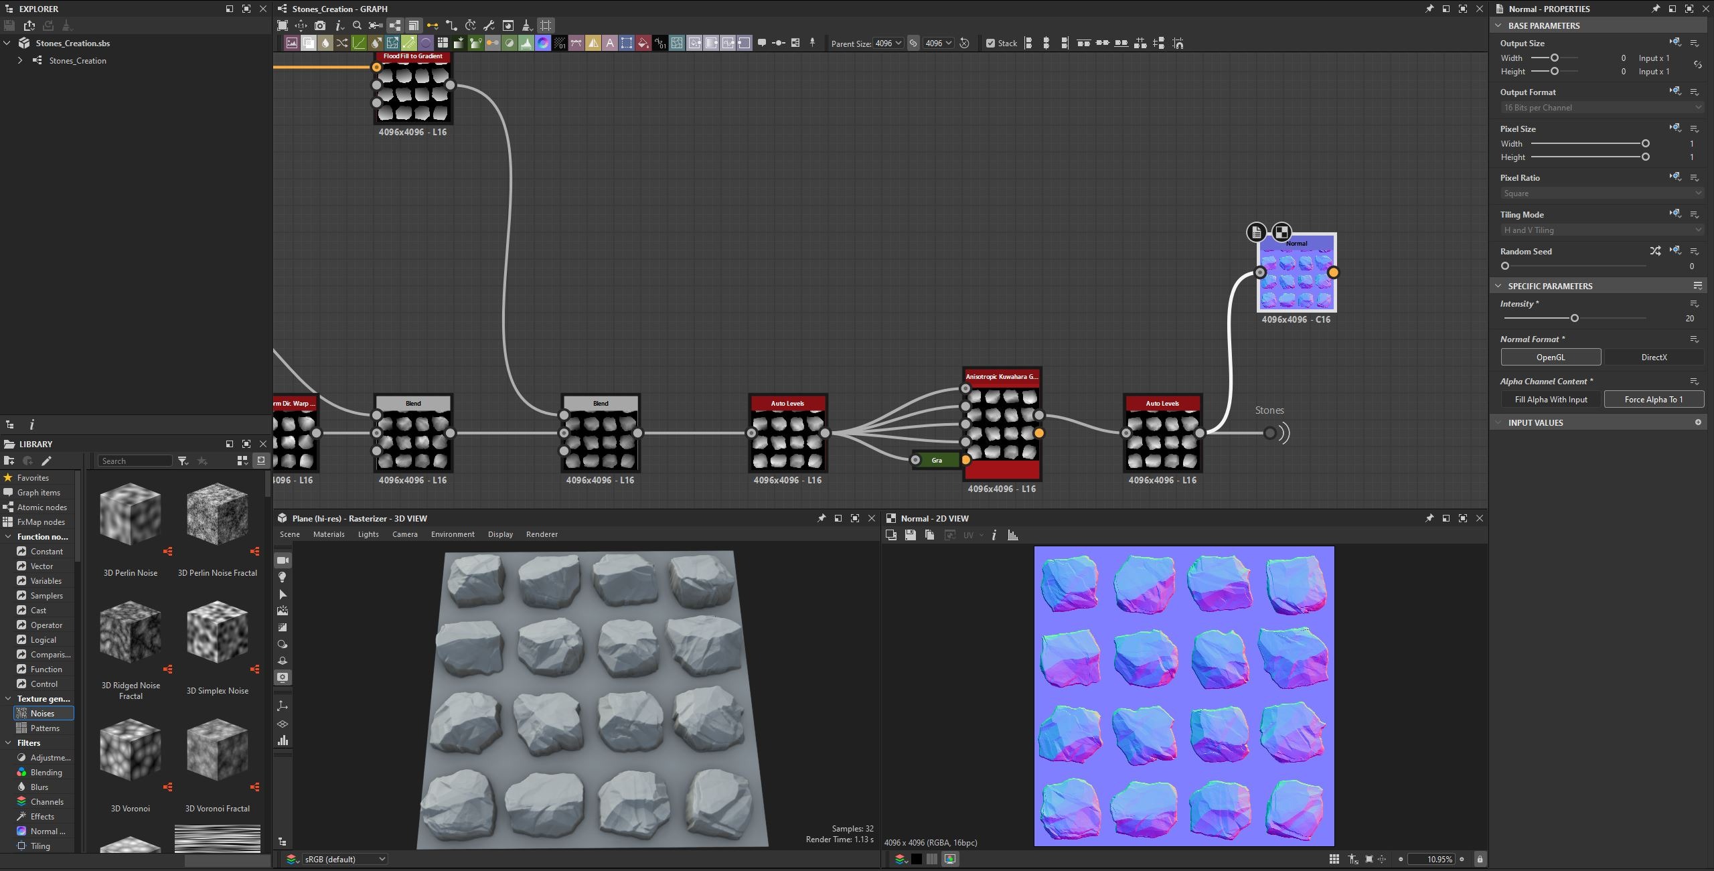Viewport: 1714px width, 871px height.
Task: Expand the Stones_Creation graph tree item
Action: (x=20, y=60)
